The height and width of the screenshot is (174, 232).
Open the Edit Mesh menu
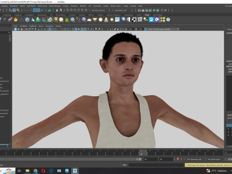pos(31,6)
